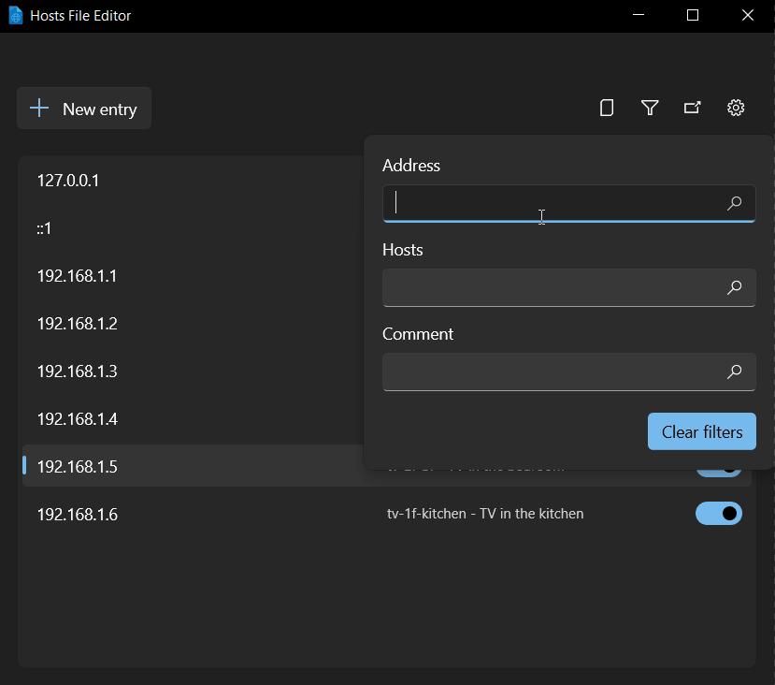Disable the 192.168.1.6 entry toggle
The width and height of the screenshot is (775, 685).
click(718, 514)
